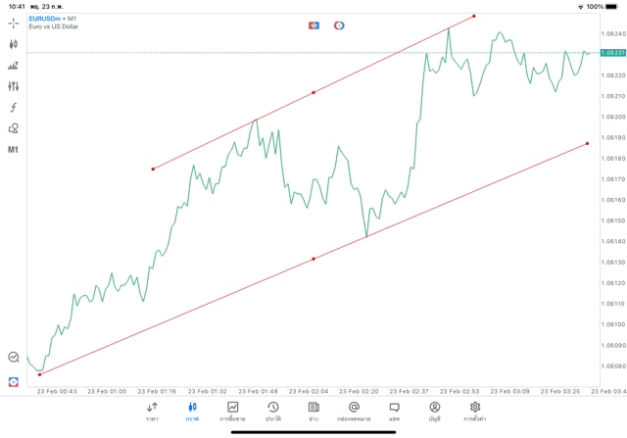Open the ข่าว news tab
The height and width of the screenshot is (438, 627).
(x=313, y=412)
